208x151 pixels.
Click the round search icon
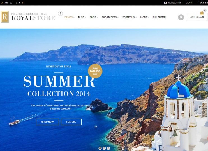click(181, 17)
